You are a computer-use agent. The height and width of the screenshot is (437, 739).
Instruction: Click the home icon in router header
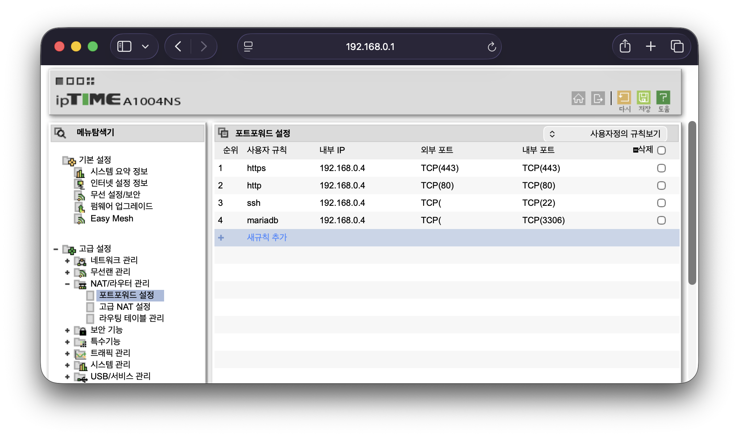(x=578, y=98)
